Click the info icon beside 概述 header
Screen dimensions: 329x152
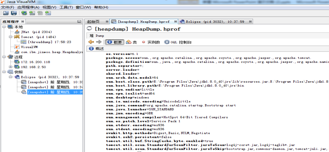click(91, 49)
